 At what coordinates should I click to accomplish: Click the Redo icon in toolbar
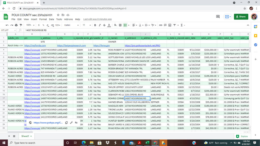point(12,25)
